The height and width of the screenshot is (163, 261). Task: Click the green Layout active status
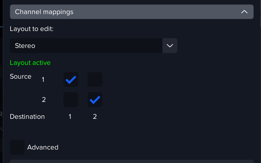[x=30, y=63]
